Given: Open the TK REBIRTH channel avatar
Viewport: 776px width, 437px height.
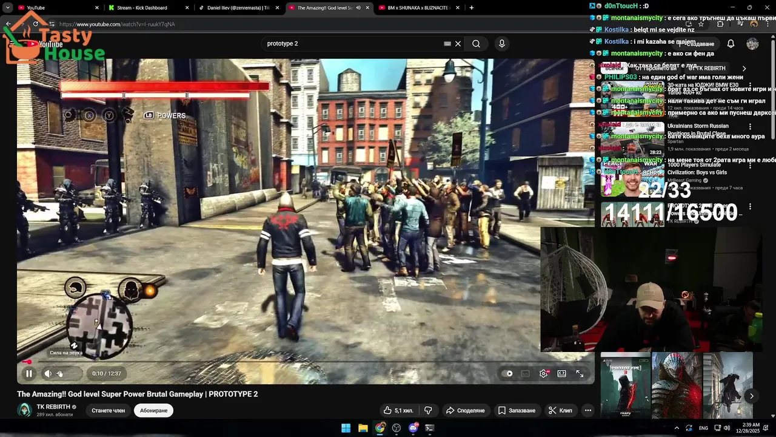Looking at the screenshot, I should tap(24, 410).
